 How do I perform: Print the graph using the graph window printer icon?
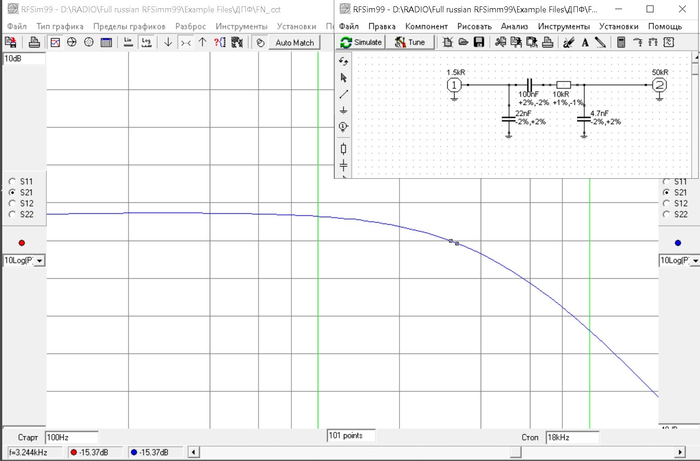click(x=34, y=42)
